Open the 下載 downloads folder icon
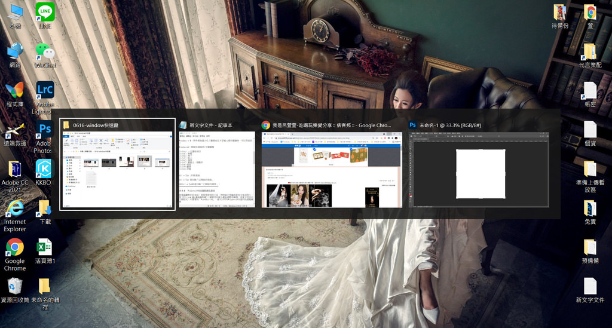Image resolution: width=612 pixels, height=328 pixels. (45, 212)
